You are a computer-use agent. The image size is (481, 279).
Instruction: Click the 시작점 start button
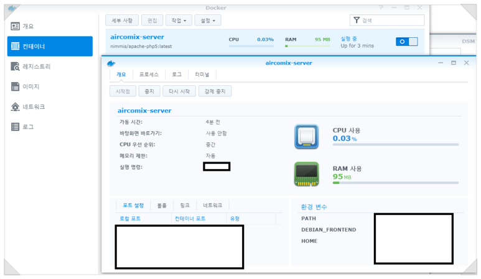[123, 91]
